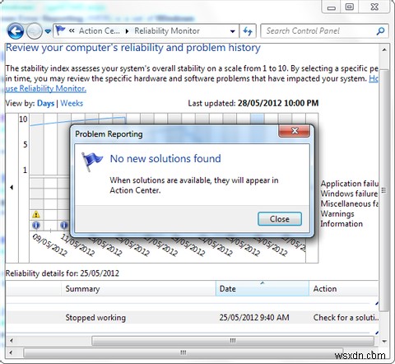Click the Forward navigation arrow
The height and width of the screenshot is (364, 395).
coord(35,31)
